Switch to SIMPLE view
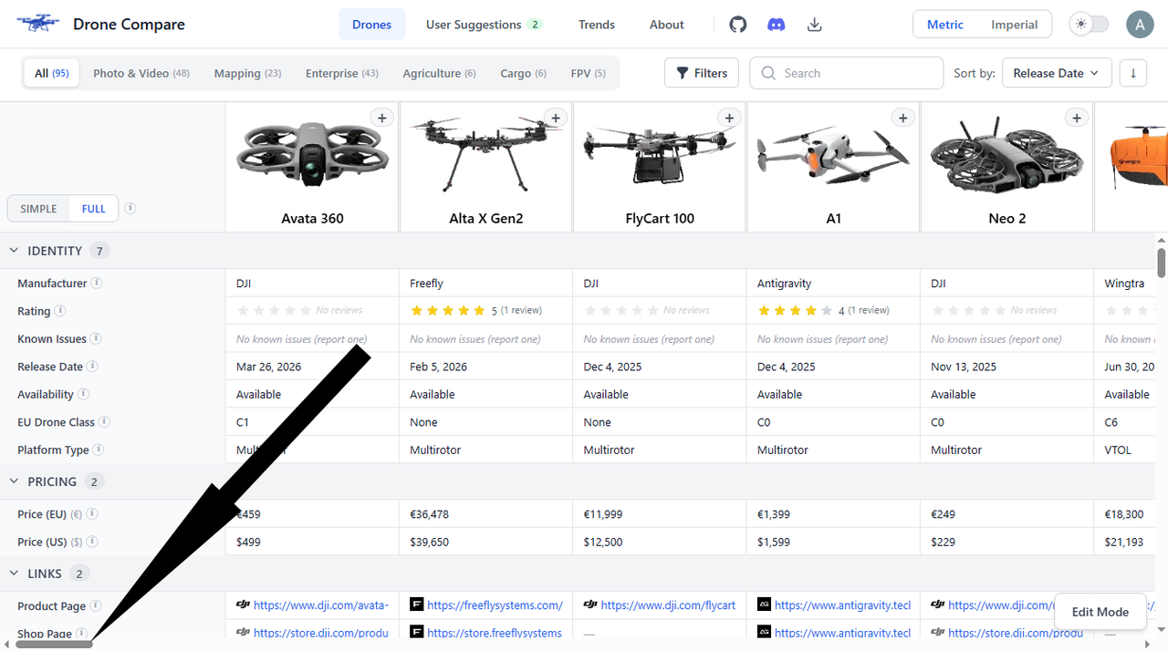This screenshot has width=1168, height=651. [x=38, y=209]
